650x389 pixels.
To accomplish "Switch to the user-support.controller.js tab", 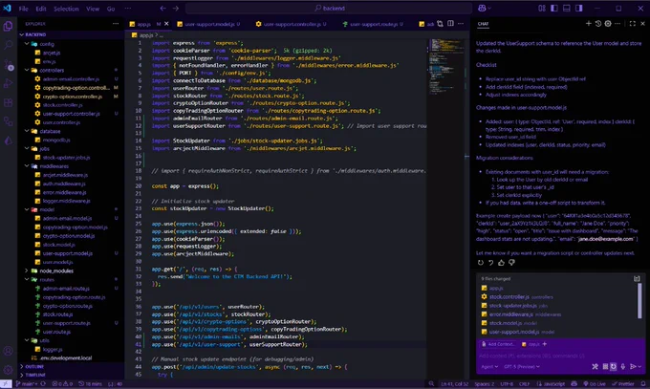I will tap(292, 24).
